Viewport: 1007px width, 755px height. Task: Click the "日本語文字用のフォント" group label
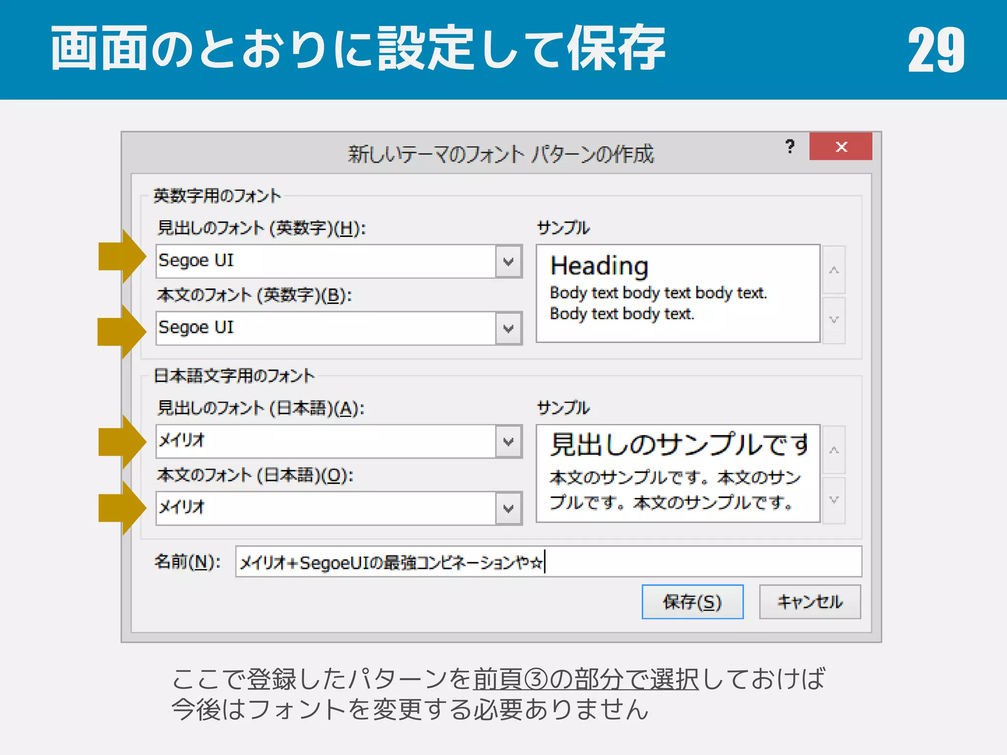[234, 376]
